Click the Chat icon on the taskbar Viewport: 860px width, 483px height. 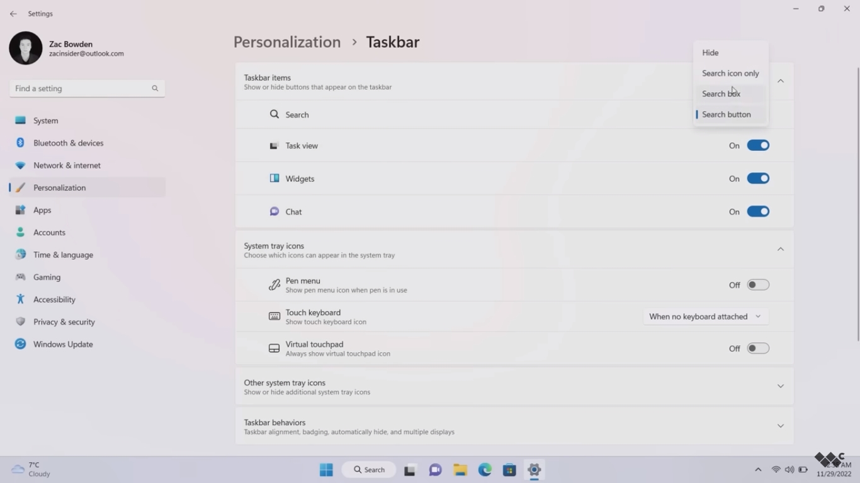435,470
